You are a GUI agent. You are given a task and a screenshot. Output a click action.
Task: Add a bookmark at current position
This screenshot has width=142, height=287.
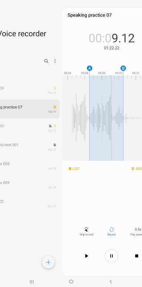(x=136, y=169)
